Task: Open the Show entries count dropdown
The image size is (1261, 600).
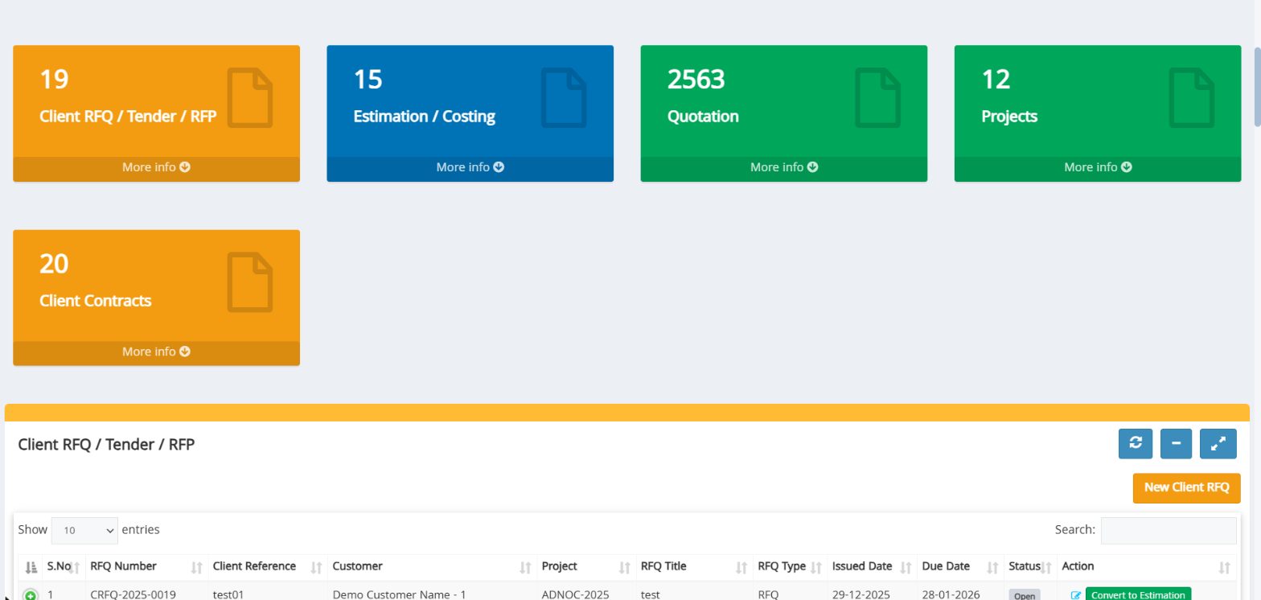Action: coord(84,530)
